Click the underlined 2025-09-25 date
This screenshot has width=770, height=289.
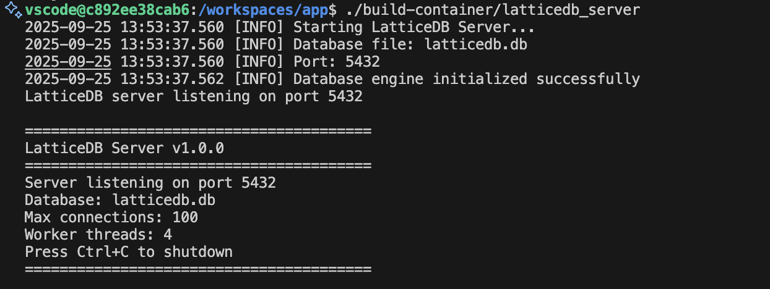click(x=68, y=62)
